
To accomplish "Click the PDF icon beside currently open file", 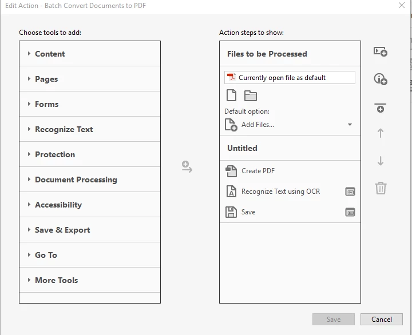I will [231, 77].
